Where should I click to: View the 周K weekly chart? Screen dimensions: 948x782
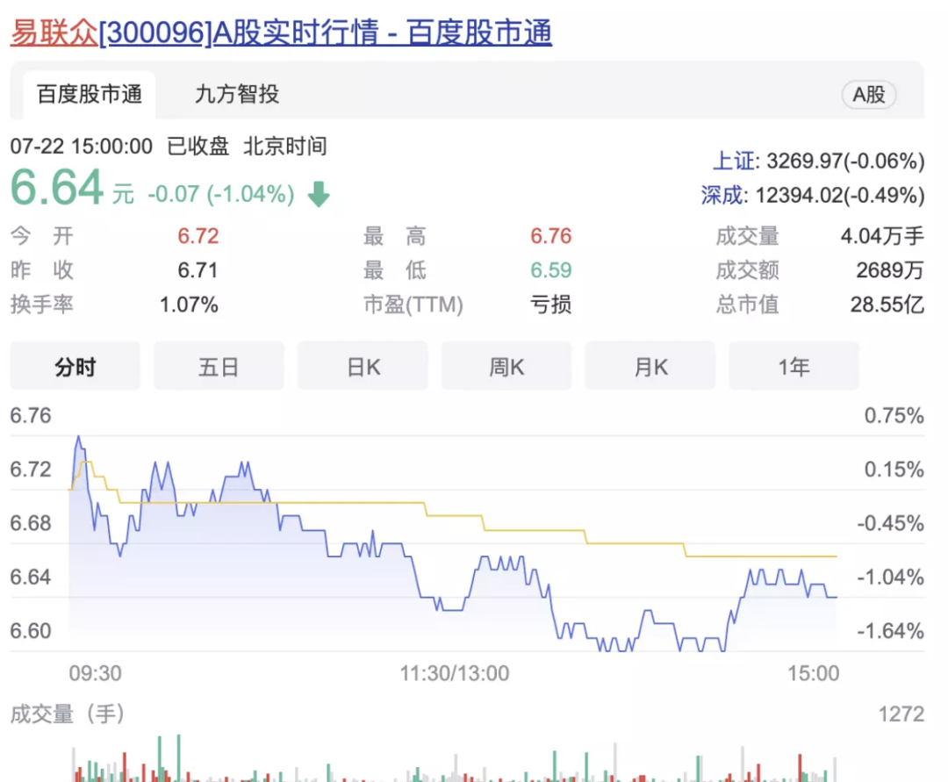coord(506,366)
